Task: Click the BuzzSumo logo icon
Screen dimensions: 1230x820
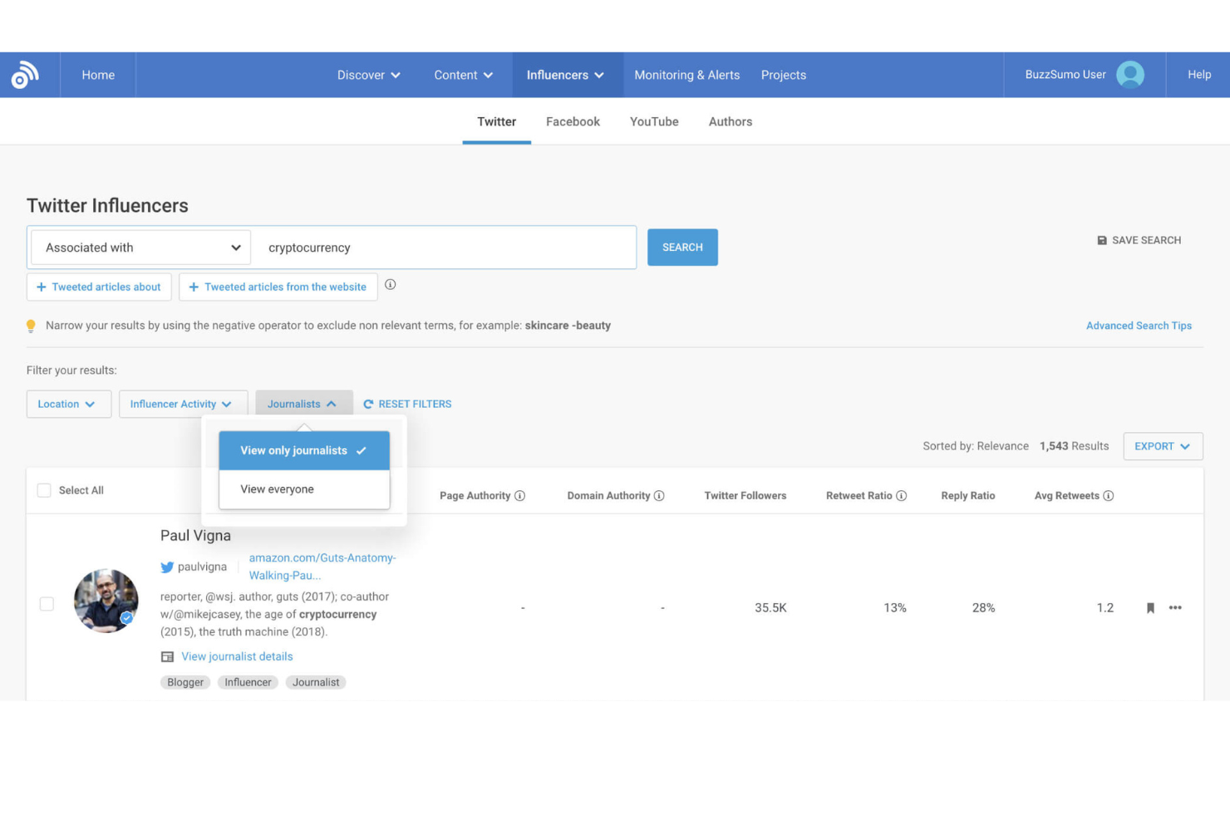Action: 25,75
